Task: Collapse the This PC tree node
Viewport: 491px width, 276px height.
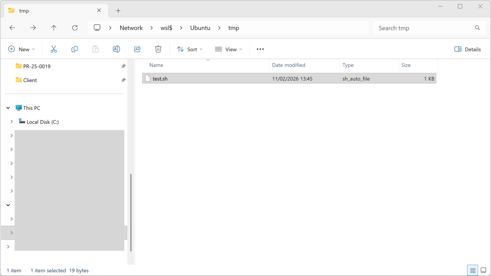Action: tap(8, 108)
